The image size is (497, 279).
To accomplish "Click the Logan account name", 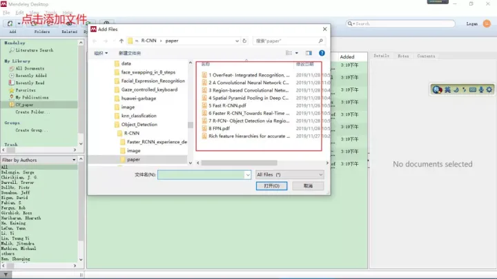I will 472,23.
